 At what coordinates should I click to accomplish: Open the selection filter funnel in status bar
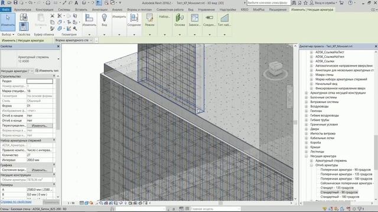pos(360,209)
